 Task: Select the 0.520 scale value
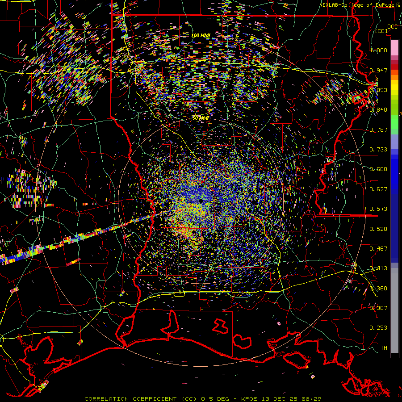378,229
